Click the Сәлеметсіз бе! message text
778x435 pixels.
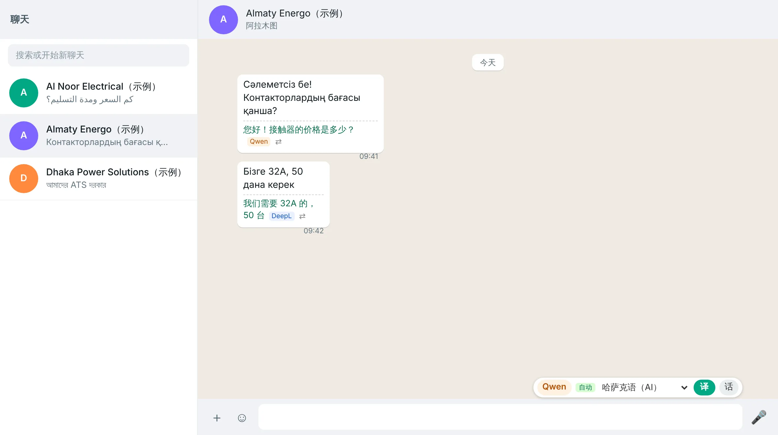[277, 84]
